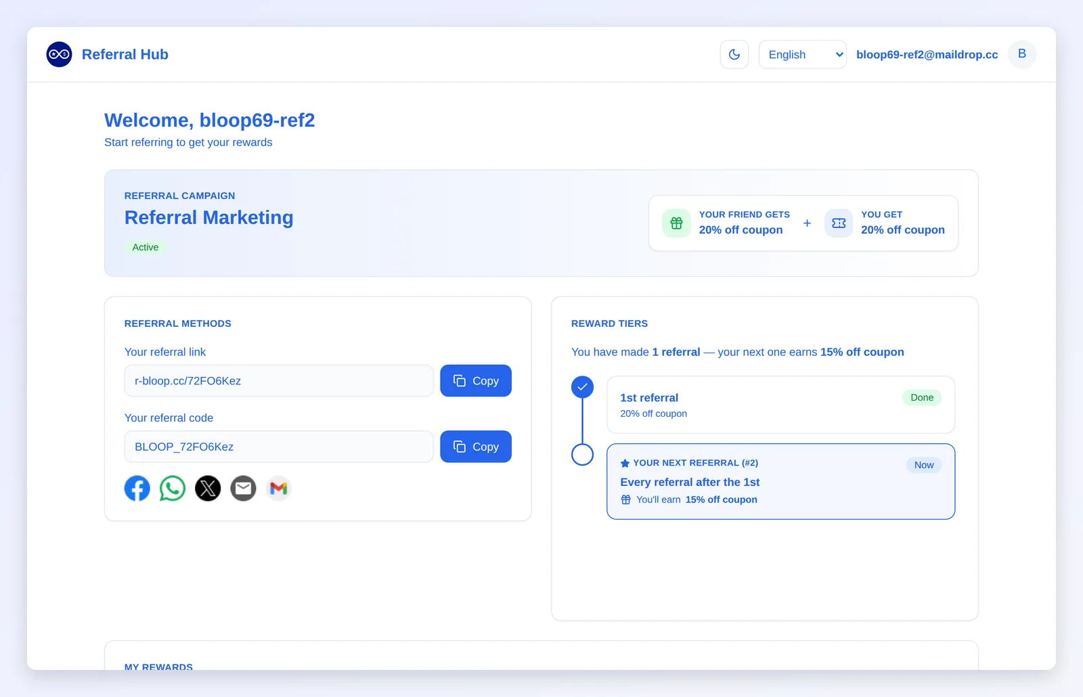Click the star icon beside Your Next Referral
1083x697 pixels.
click(625, 464)
